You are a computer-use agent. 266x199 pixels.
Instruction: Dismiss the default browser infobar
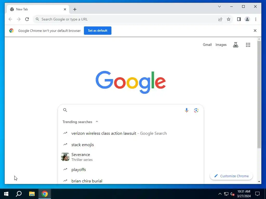click(255, 31)
